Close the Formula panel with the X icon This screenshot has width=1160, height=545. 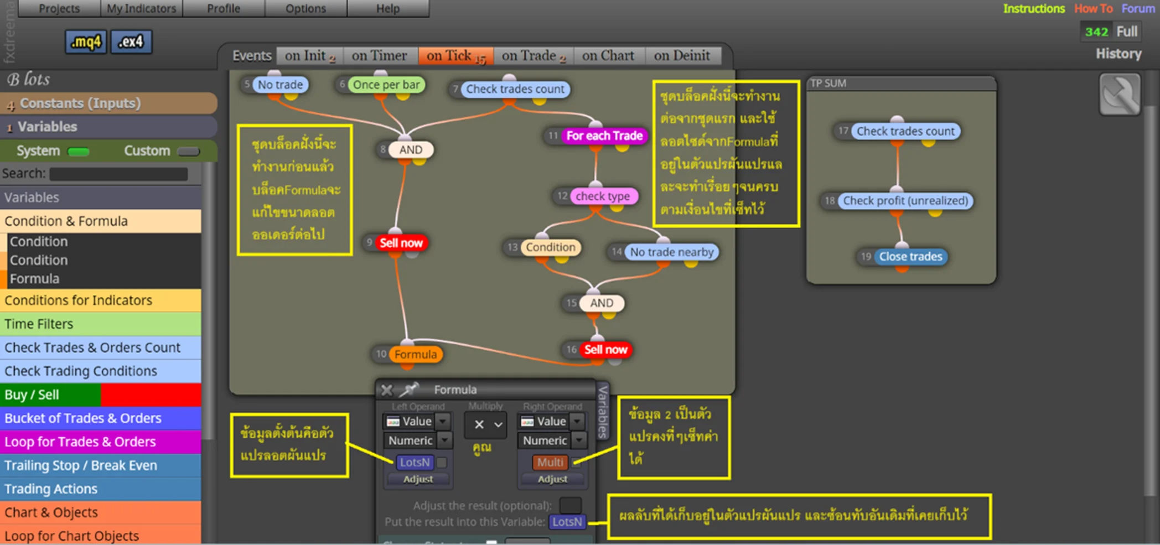click(387, 390)
